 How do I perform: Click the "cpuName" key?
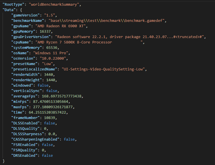21,42
